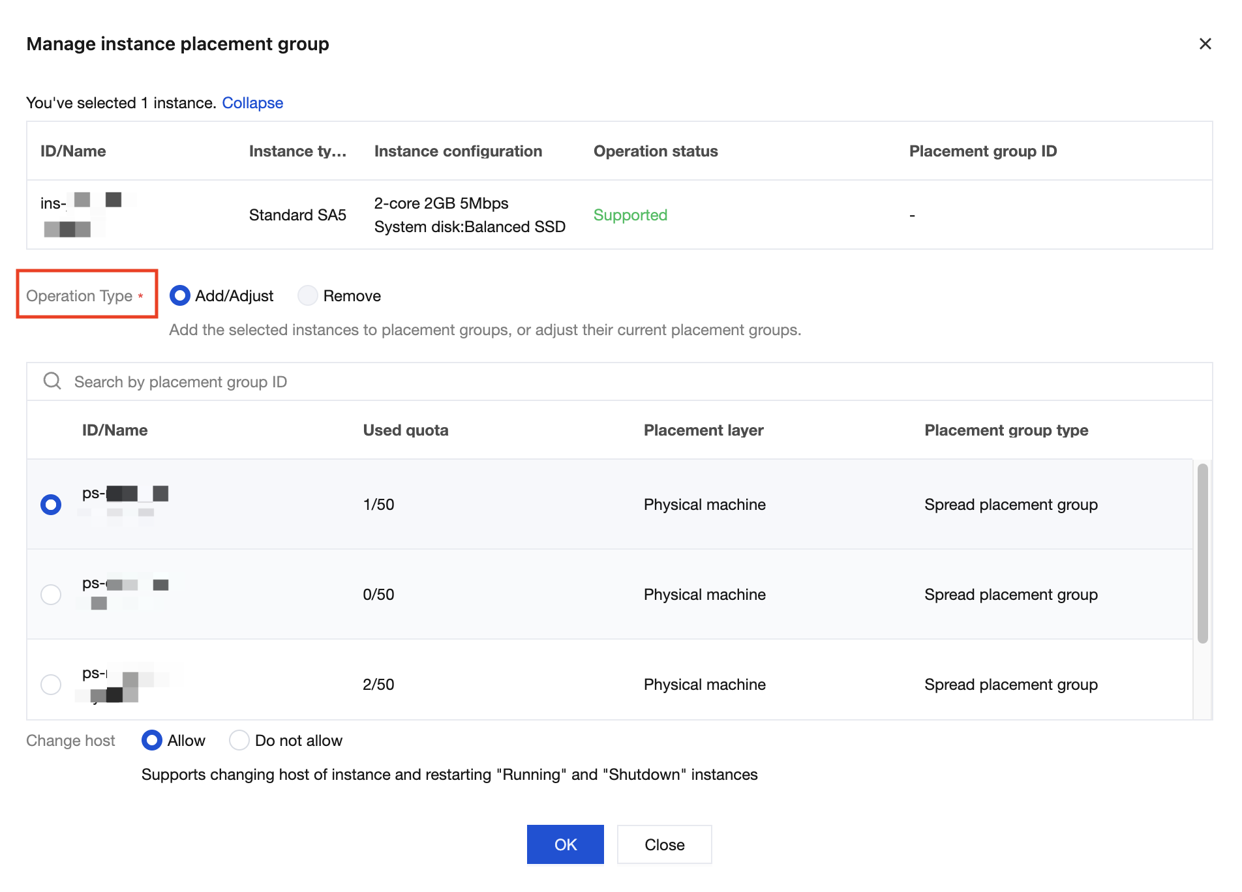Click the placement group list scrollbar

[1202, 553]
